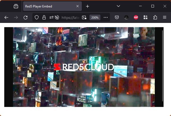Show site security padlock info
Screen dimensions: 171x116
tap(44, 17)
